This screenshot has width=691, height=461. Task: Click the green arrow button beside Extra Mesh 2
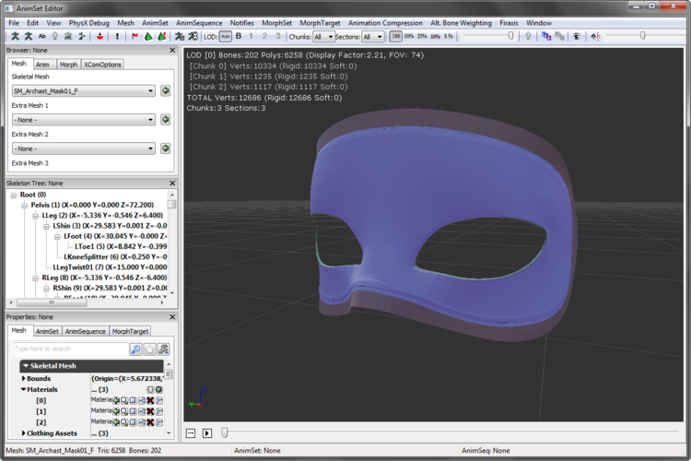[165, 148]
